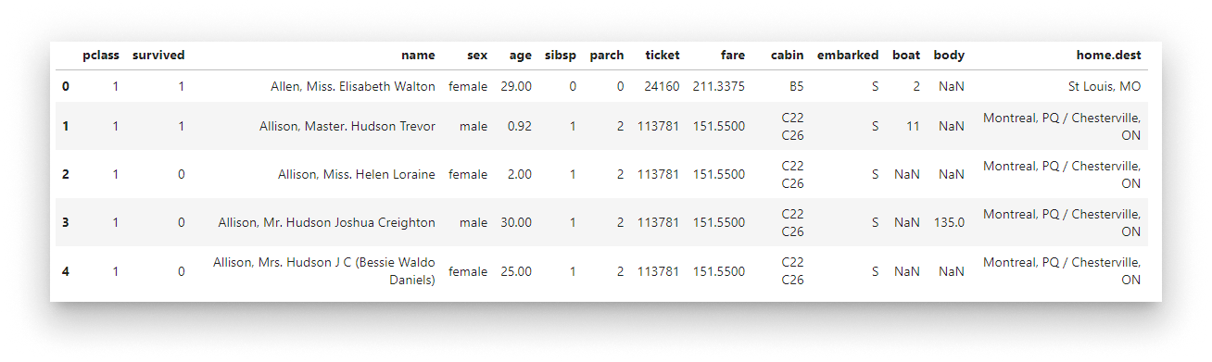Click the age value 29.00
Screen dimensions: 1212x362
coord(516,86)
